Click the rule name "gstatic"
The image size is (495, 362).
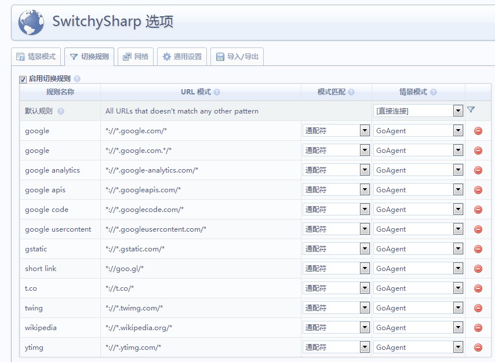[36, 249]
